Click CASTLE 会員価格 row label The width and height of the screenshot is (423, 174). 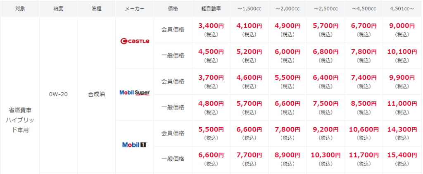coord(173,30)
